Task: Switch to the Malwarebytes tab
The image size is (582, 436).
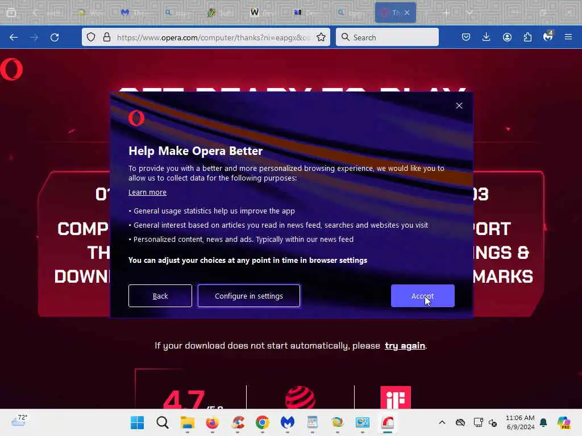Action: (134, 12)
